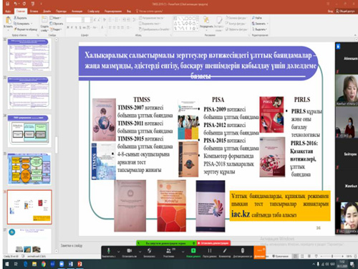This screenshot has width=358, height=269.
Task: Toggle Italic formatting in the font group
Action: [x=72, y=27]
